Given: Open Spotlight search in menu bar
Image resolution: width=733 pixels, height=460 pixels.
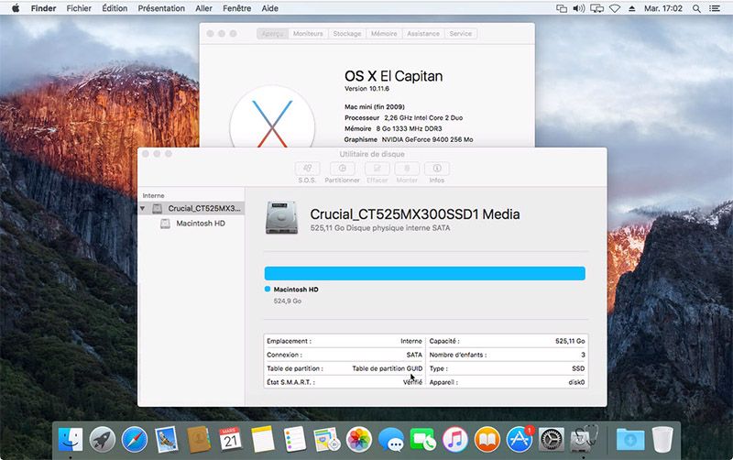Looking at the screenshot, I should point(696,8).
